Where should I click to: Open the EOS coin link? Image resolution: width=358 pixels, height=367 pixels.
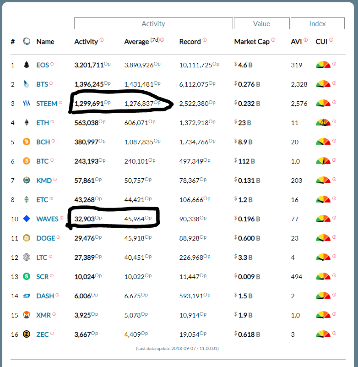pos(43,65)
